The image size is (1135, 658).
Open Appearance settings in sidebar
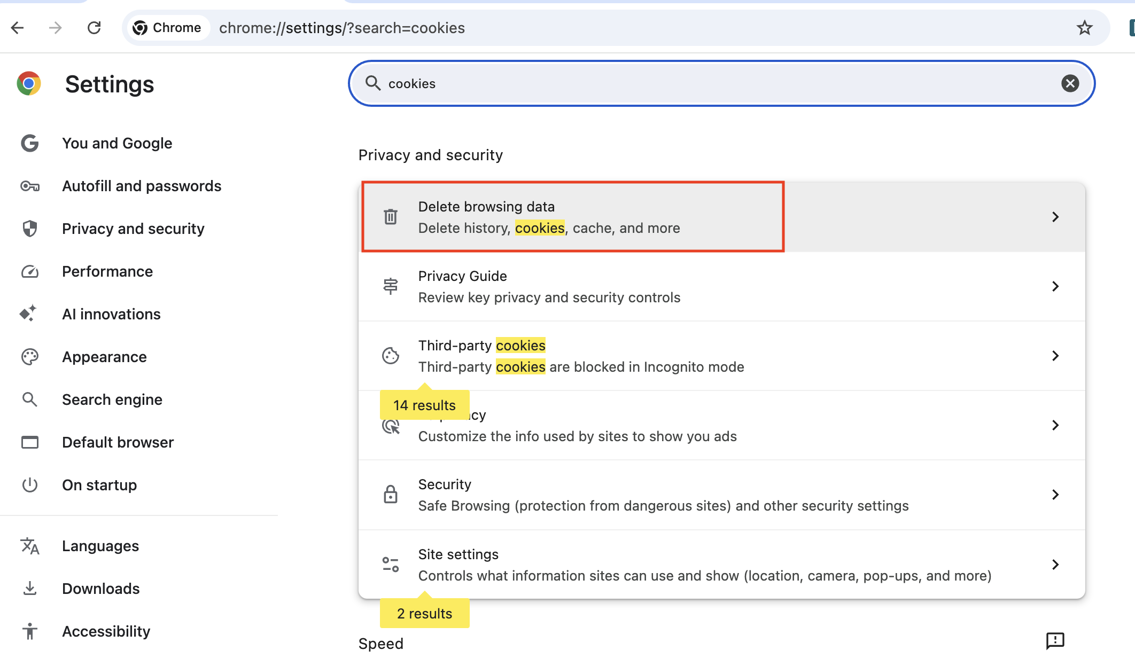coord(104,357)
